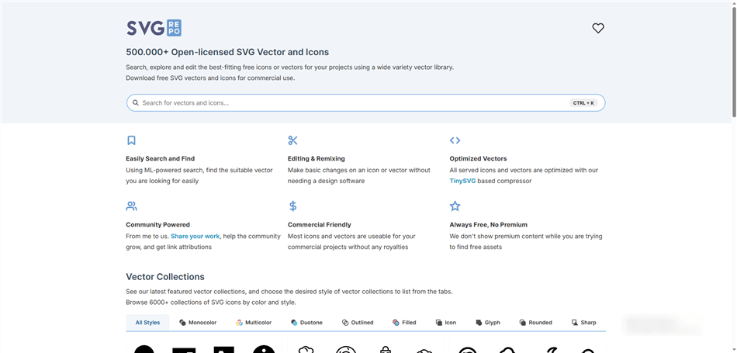Open the Share your work link
The image size is (737, 353).
(x=195, y=236)
